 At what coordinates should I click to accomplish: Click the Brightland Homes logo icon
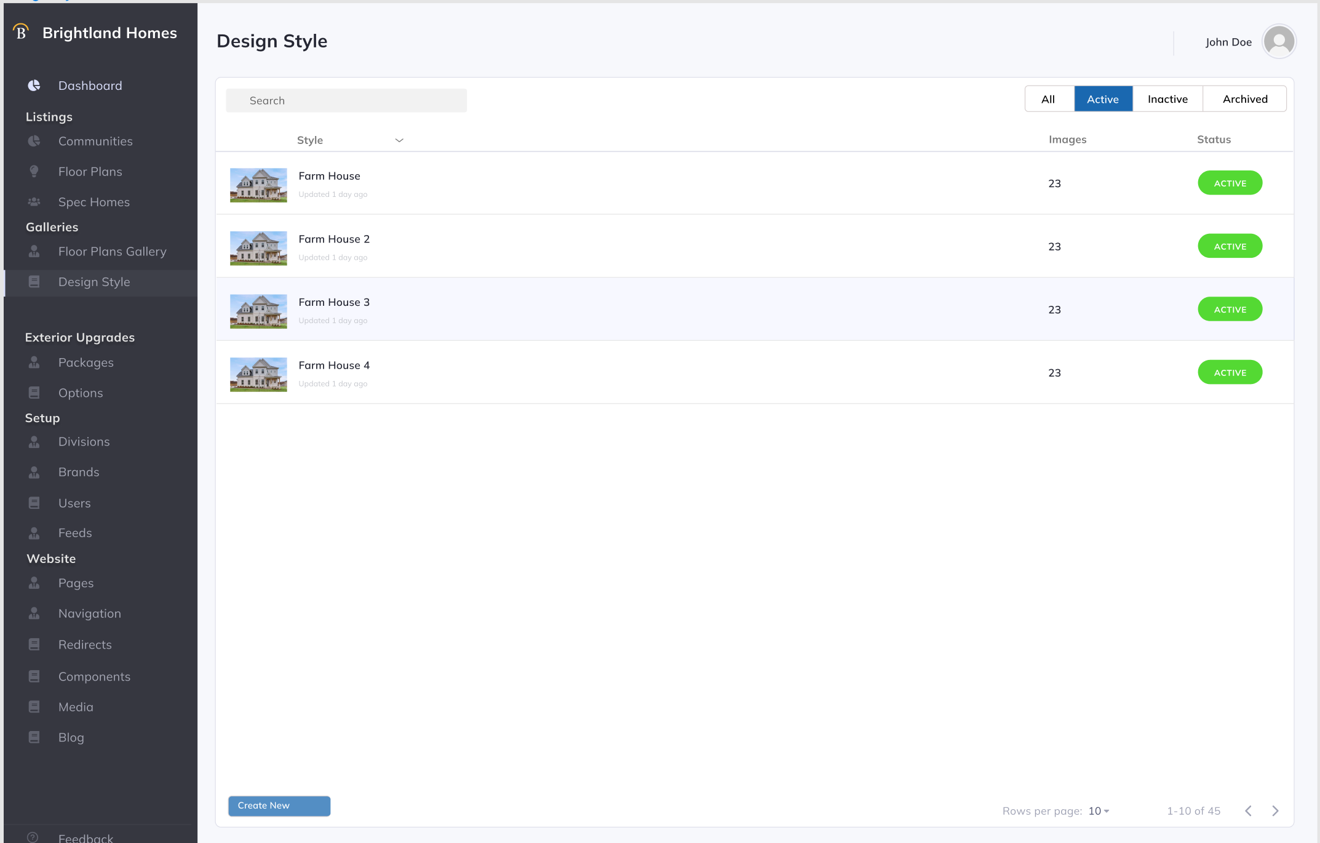(x=21, y=32)
